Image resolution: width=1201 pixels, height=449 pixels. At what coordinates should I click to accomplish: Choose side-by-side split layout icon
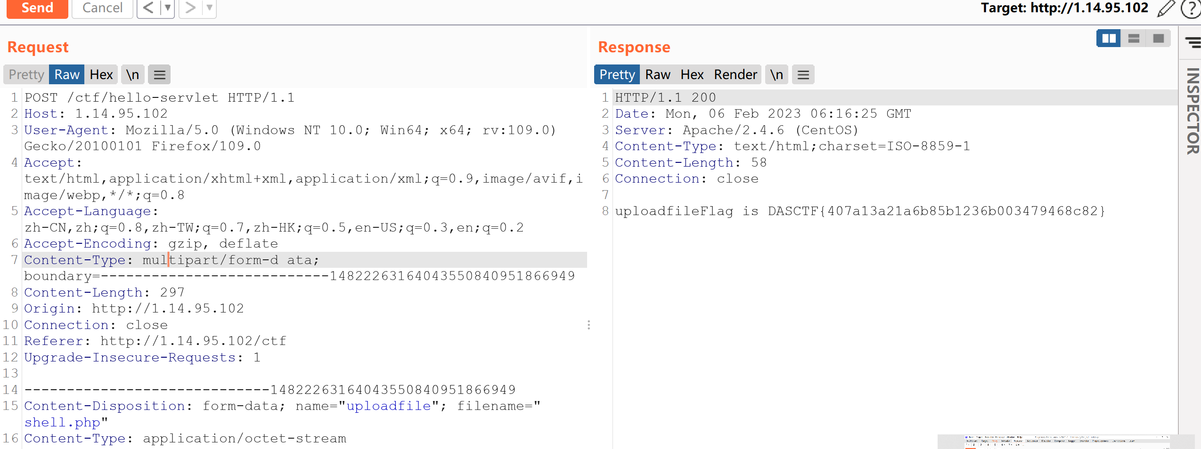point(1109,38)
